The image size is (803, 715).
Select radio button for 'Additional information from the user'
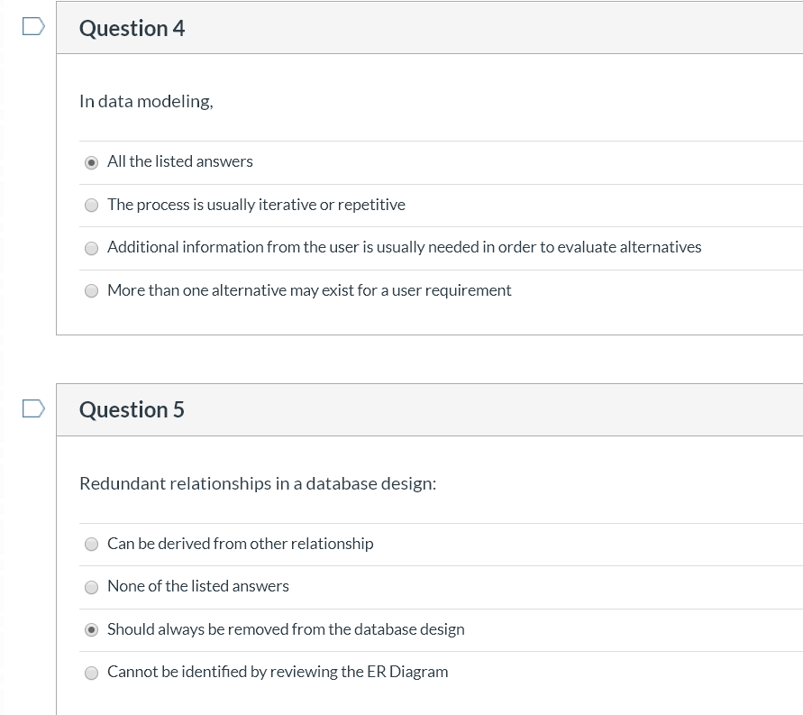(x=91, y=248)
